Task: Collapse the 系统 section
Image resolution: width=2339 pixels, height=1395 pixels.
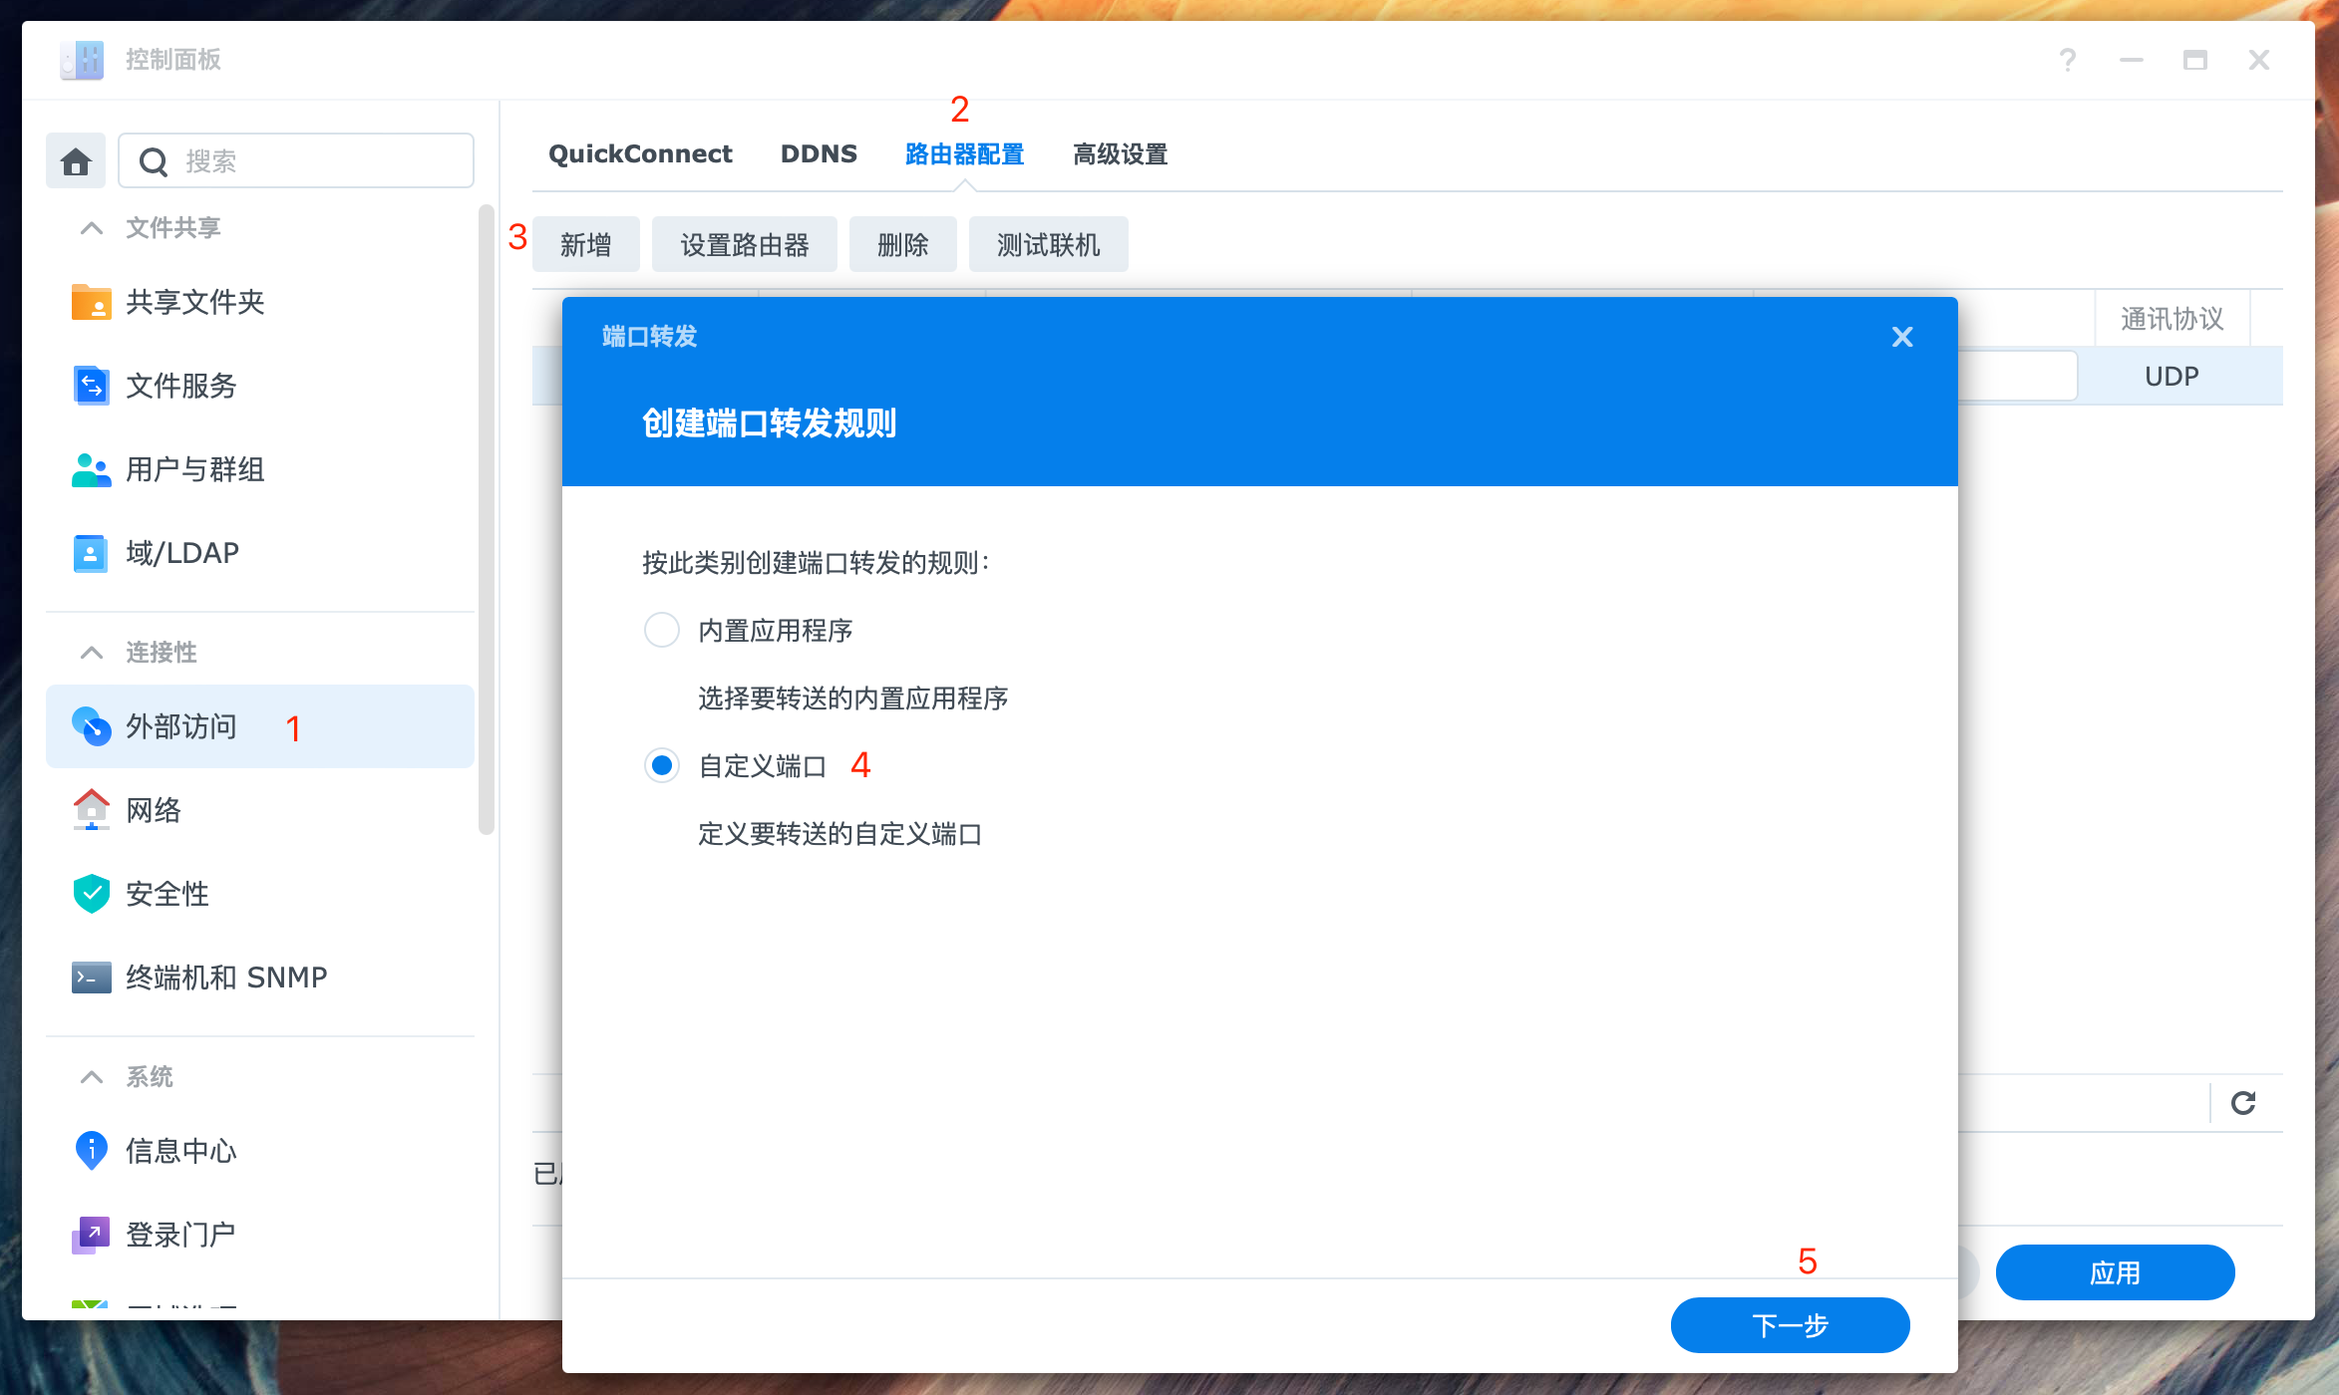Action: [x=92, y=1077]
